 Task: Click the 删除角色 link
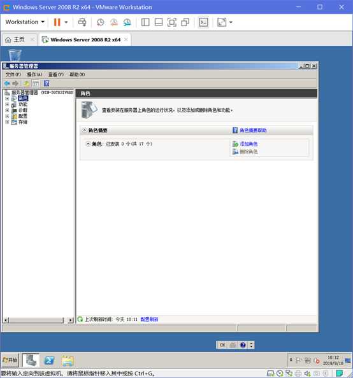249,151
